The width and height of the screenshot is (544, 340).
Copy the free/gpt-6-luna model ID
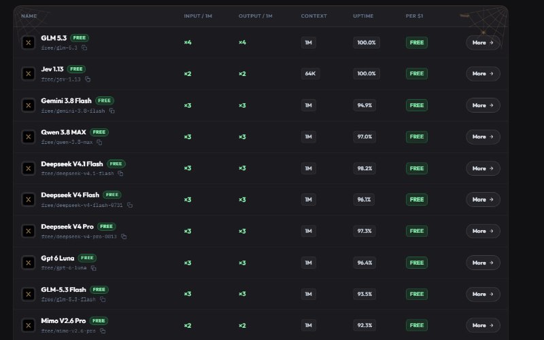click(x=93, y=268)
